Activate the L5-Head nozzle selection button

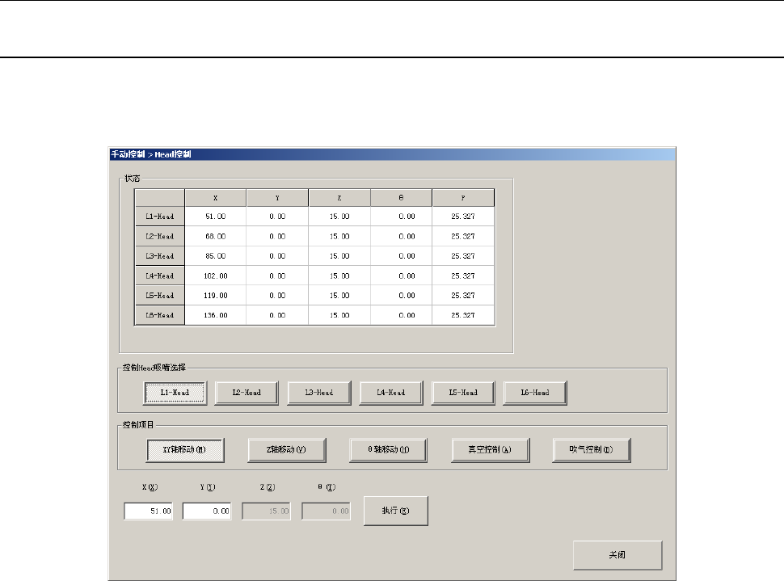pos(463,393)
